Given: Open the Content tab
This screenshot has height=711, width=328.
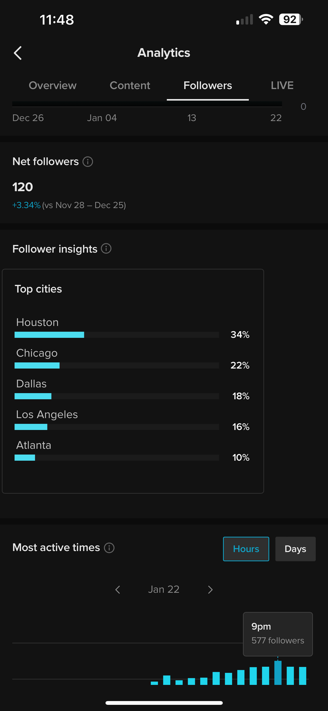Looking at the screenshot, I should click(130, 86).
